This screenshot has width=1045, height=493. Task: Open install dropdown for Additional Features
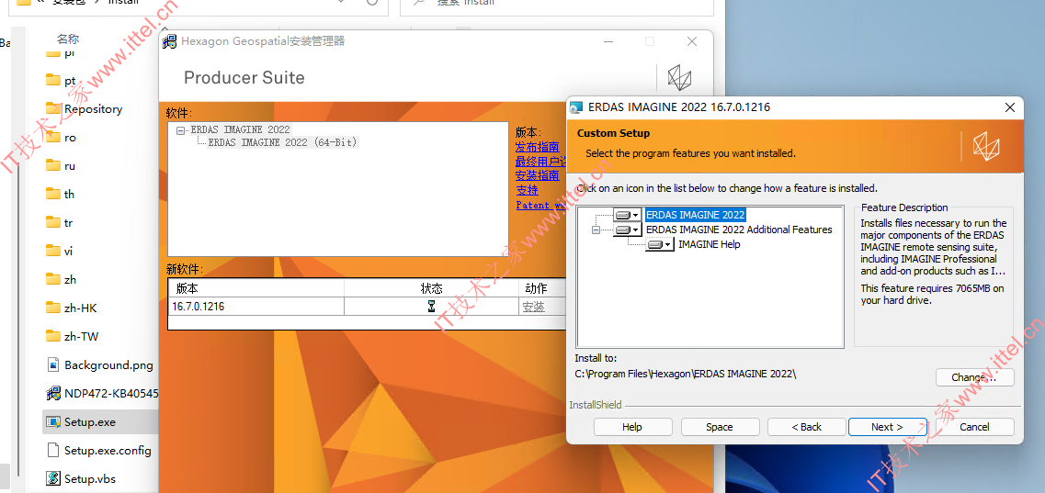(627, 230)
